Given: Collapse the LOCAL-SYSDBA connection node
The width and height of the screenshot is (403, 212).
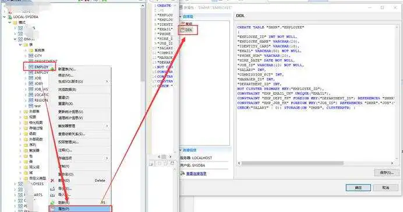Looking at the screenshot, I should 5,17.
